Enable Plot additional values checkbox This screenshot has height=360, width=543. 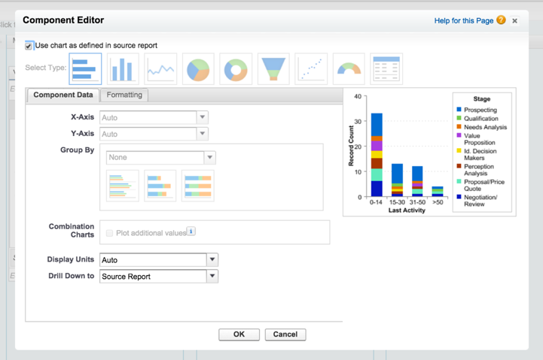pyautogui.click(x=110, y=233)
